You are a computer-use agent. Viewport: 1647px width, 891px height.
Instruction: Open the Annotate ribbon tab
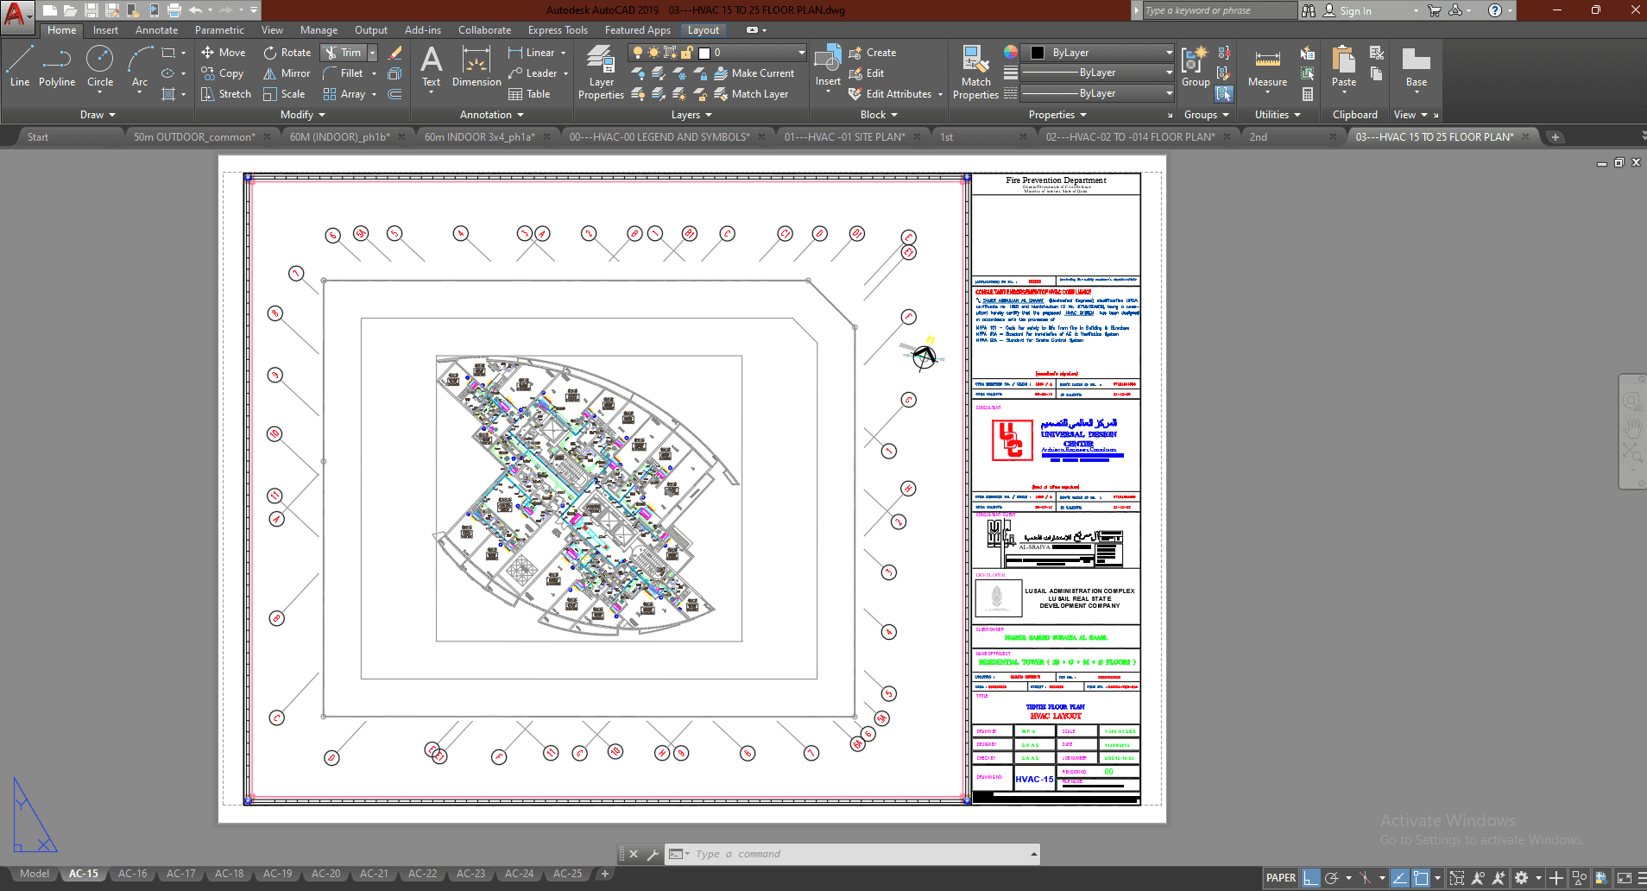(x=156, y=30)
